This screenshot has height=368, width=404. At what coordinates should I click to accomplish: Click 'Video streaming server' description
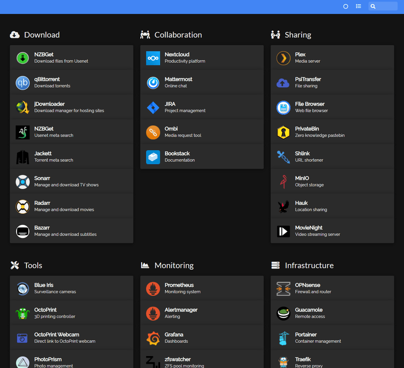(317, 234)
